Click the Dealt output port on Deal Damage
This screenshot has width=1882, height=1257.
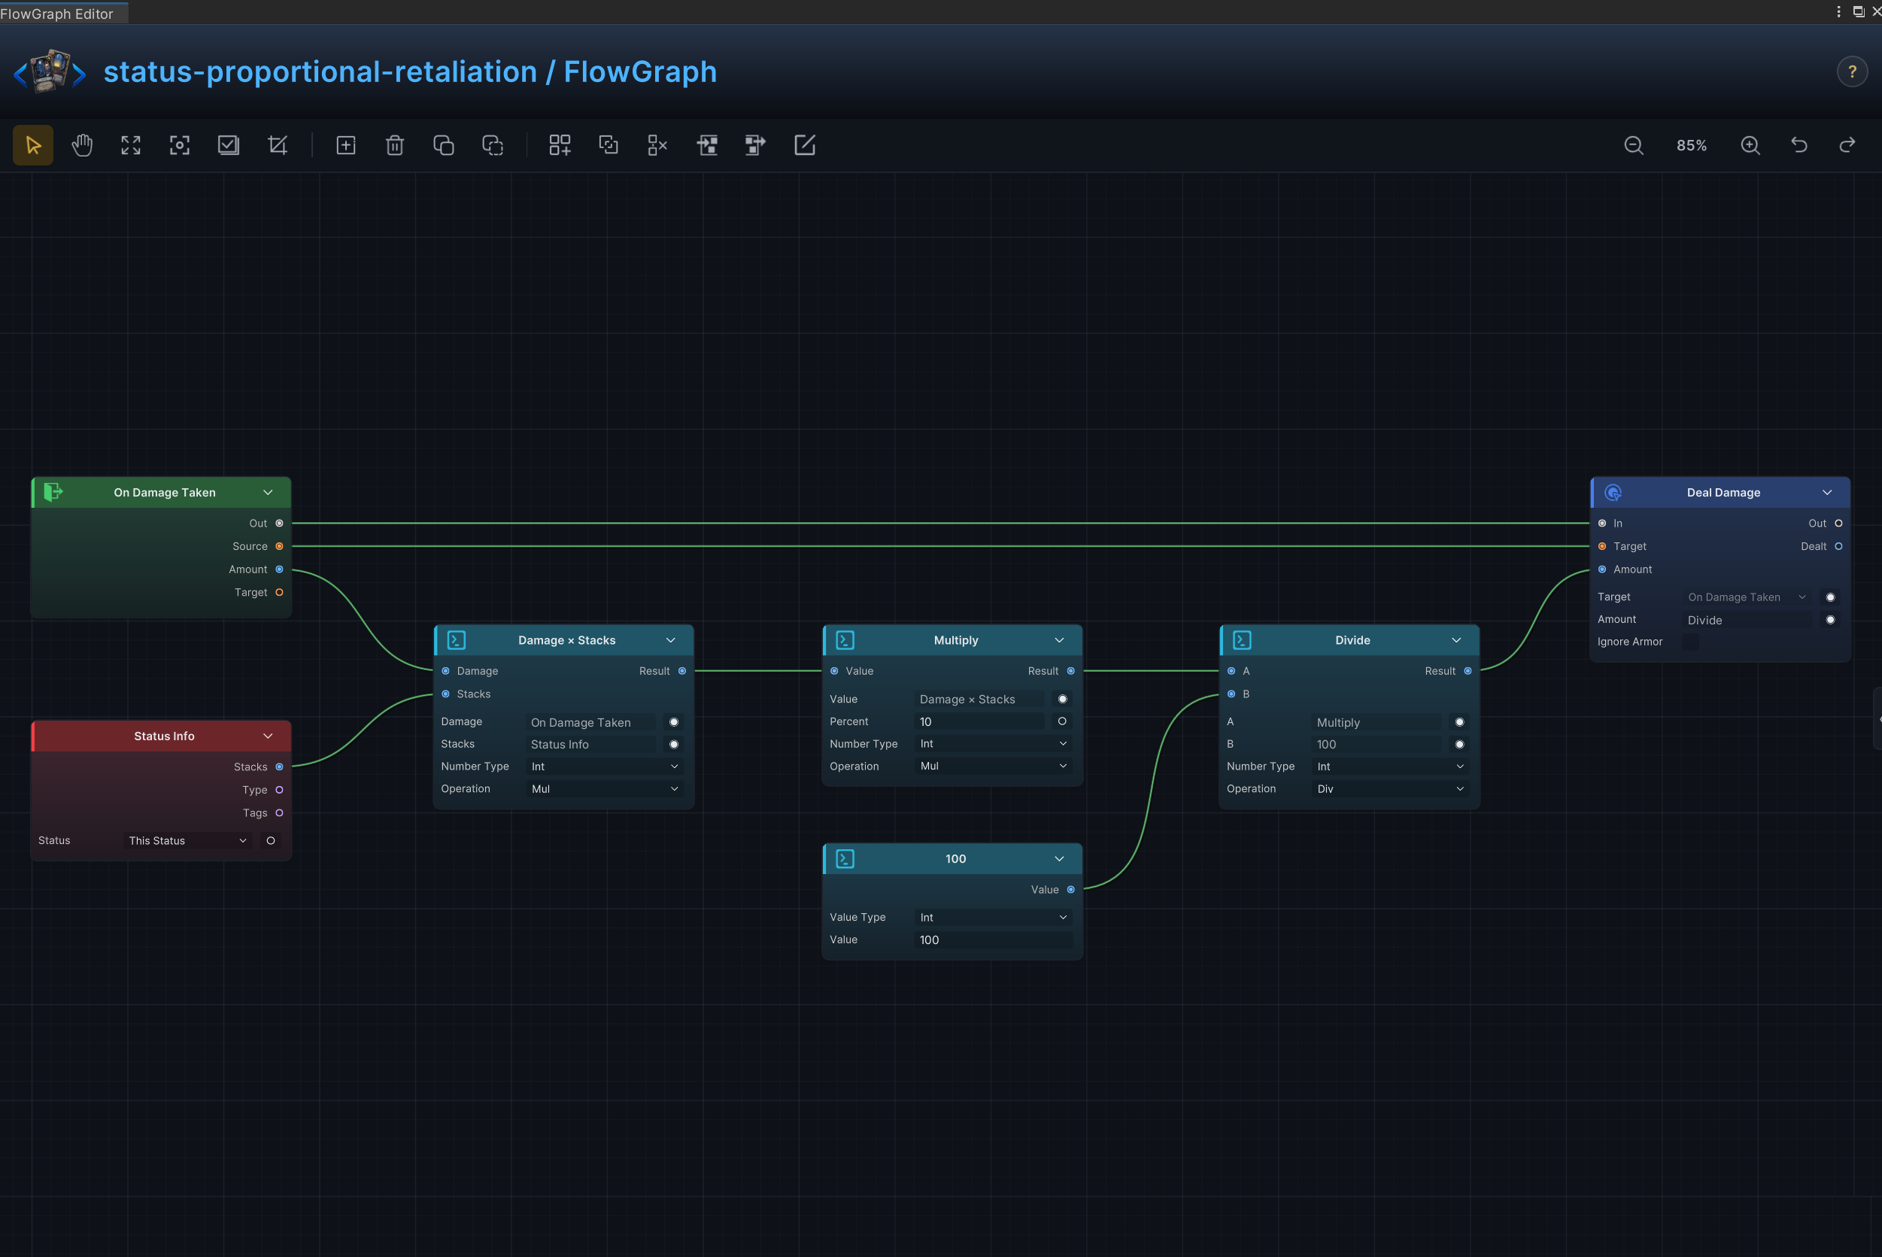click(x=1838, y=546)
